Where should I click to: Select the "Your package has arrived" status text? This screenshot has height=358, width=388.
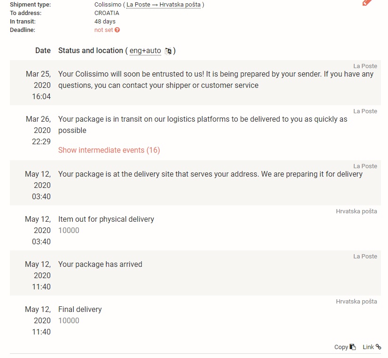click(100, 265)
